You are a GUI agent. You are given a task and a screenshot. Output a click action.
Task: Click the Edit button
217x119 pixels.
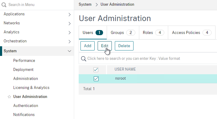tap(105, 46)
